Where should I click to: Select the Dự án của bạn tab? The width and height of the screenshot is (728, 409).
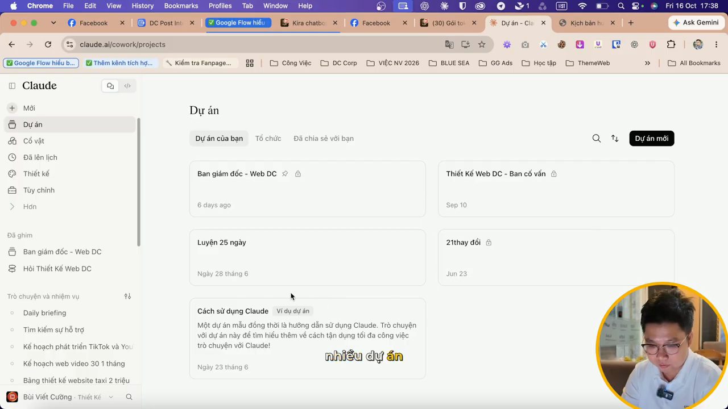pyautogui.click(x=219, y=139)
